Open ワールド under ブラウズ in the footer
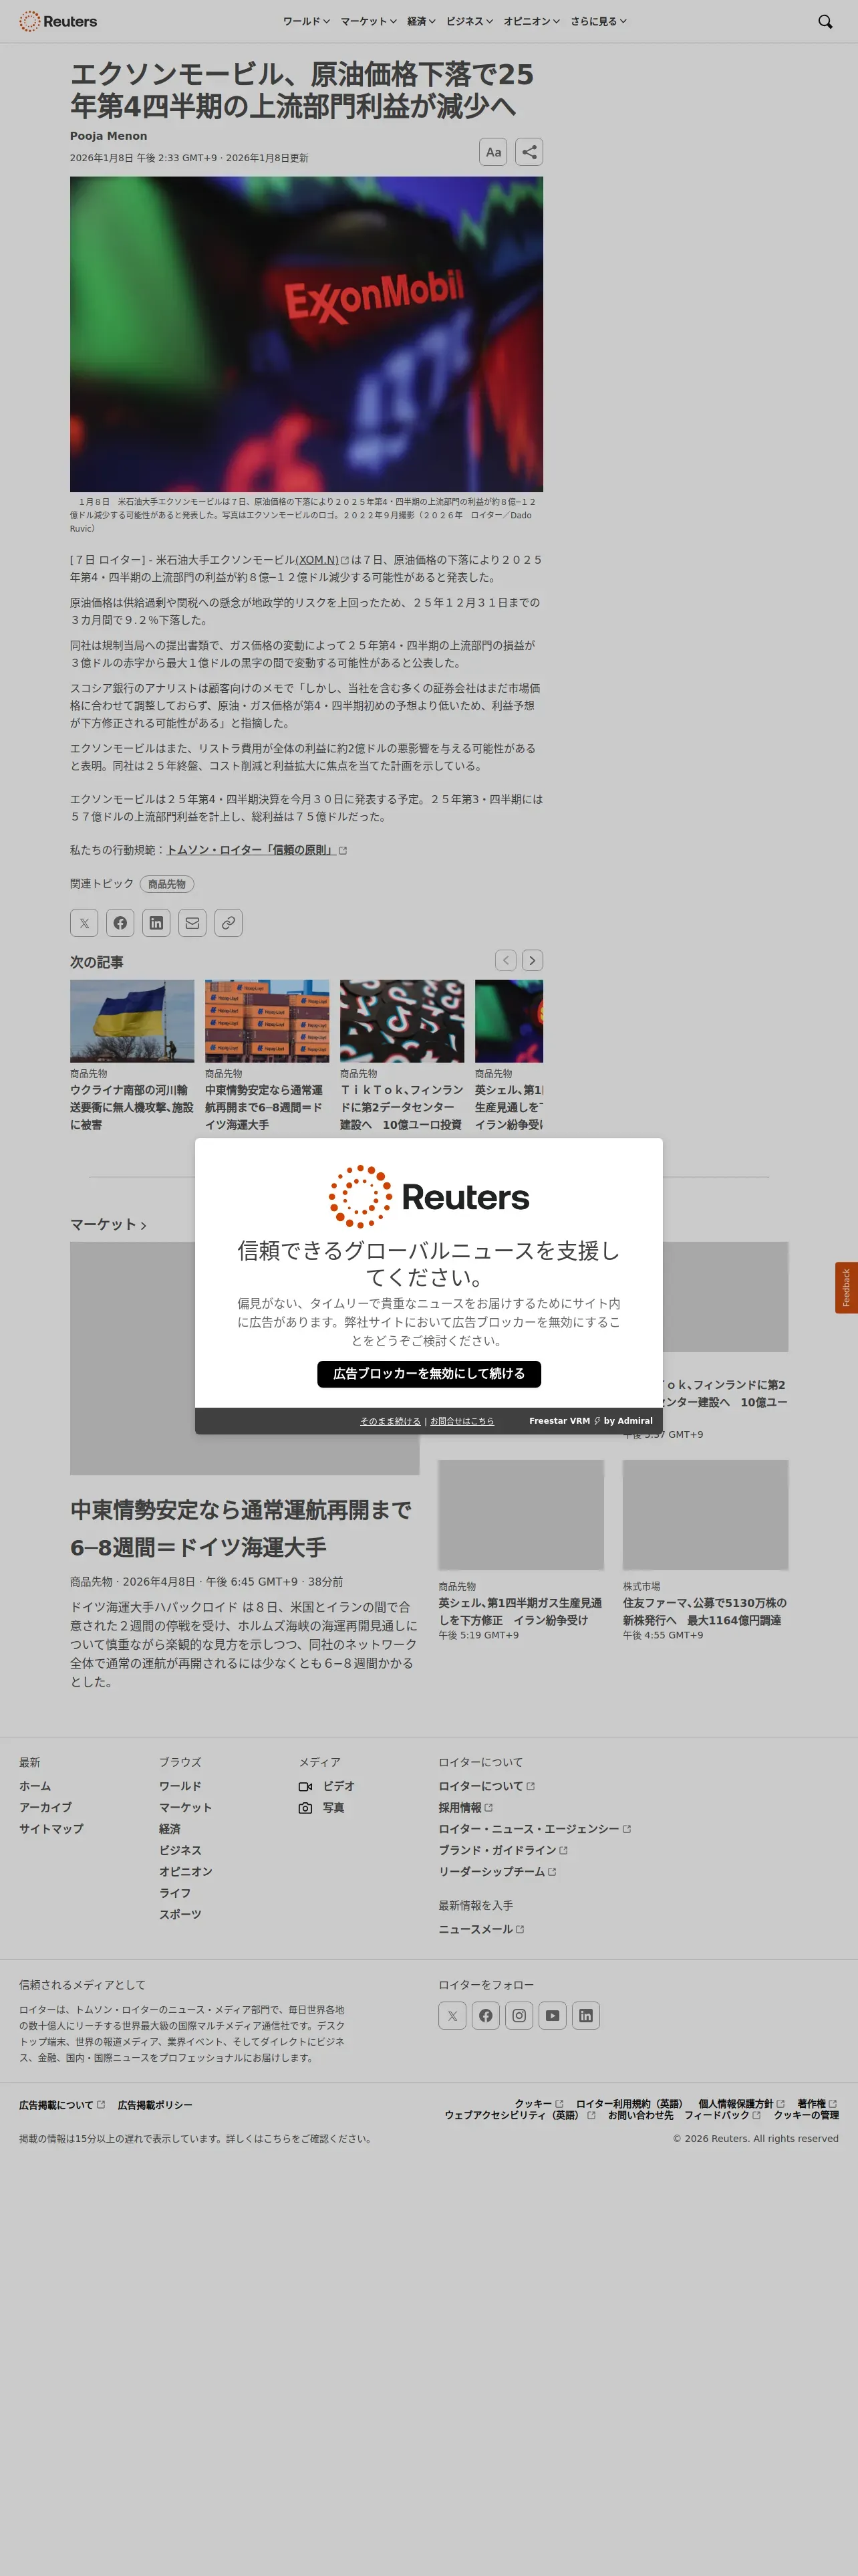 pos(180,1786)
